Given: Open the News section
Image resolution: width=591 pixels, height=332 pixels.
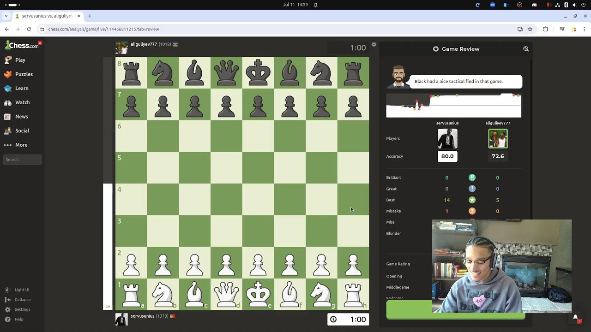Looking at the screenshot, I should (x=16, y=117).
